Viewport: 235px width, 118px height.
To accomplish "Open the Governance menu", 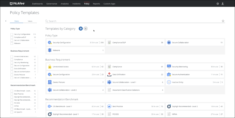I will pyautogui.click(x=52, y=4).
